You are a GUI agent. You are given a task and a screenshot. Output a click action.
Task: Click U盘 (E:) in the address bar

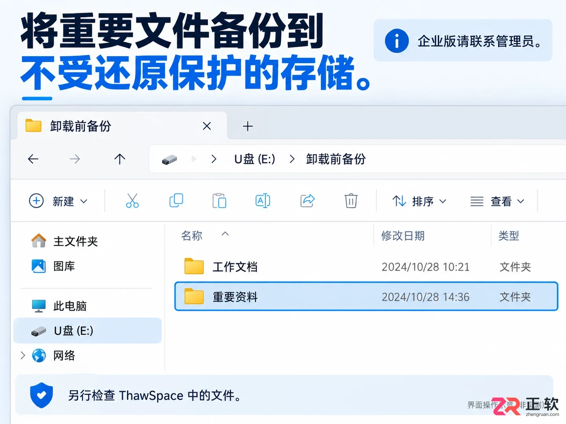click(x=255, y=159)
